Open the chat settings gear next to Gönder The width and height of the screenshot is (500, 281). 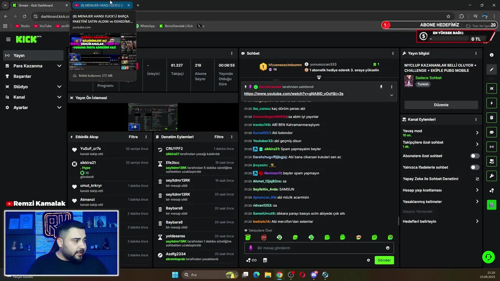pyautogui.click(x=368, y=260)
